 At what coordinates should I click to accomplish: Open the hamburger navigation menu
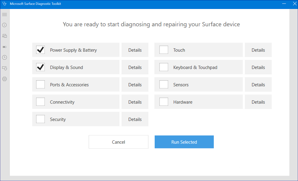click(4, 14)
